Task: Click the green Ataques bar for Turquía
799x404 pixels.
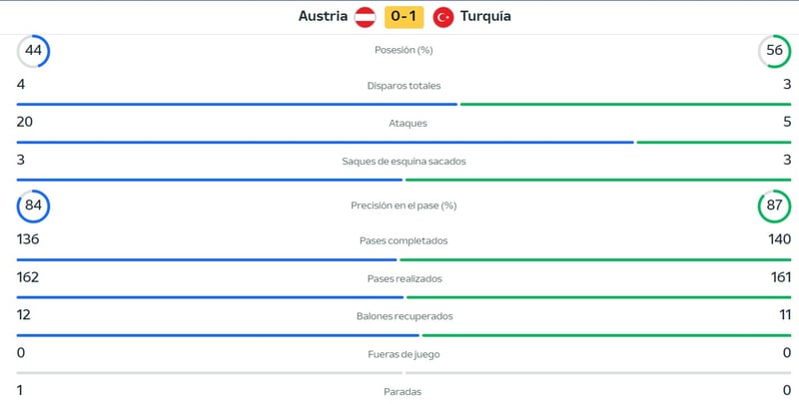Action: coord(714,143)
